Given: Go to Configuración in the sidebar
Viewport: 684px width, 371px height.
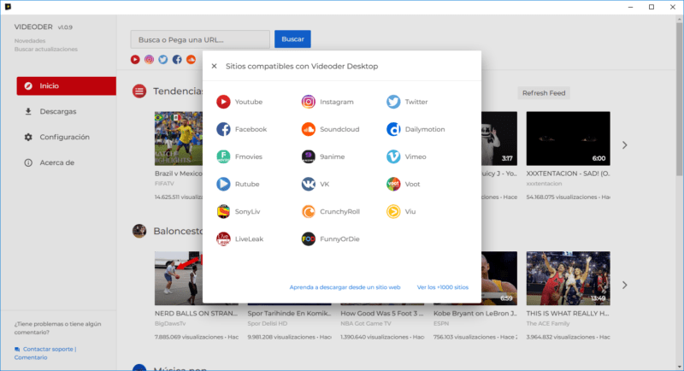Looking at the screenshot, I should [x=64, y=137].
